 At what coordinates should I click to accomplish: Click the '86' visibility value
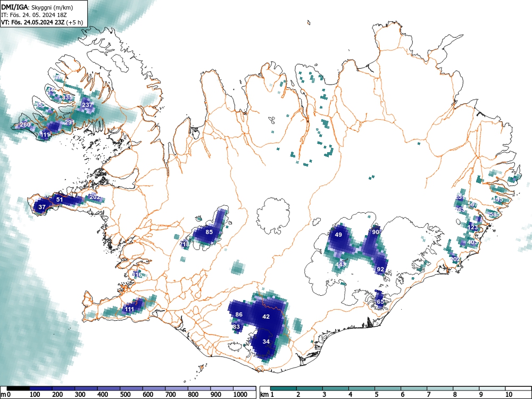(x=239, y=314)
